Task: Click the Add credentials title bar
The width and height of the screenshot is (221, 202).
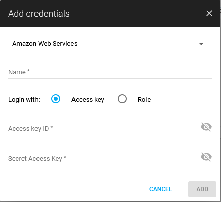Action: click(x=110, y=14)
